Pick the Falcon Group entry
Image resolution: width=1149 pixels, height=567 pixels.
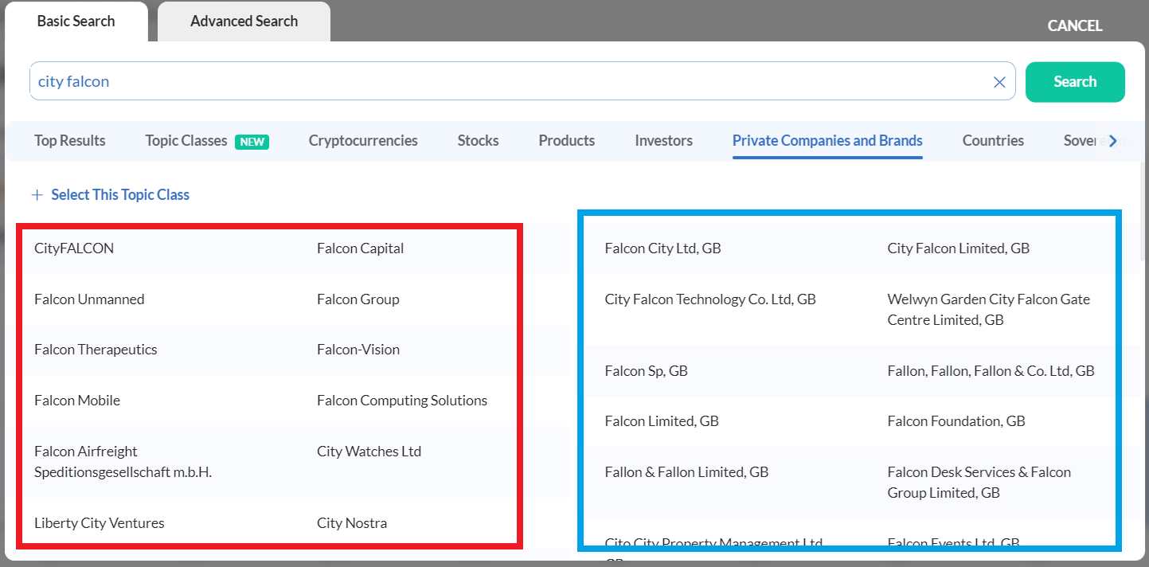pos(358,299)
